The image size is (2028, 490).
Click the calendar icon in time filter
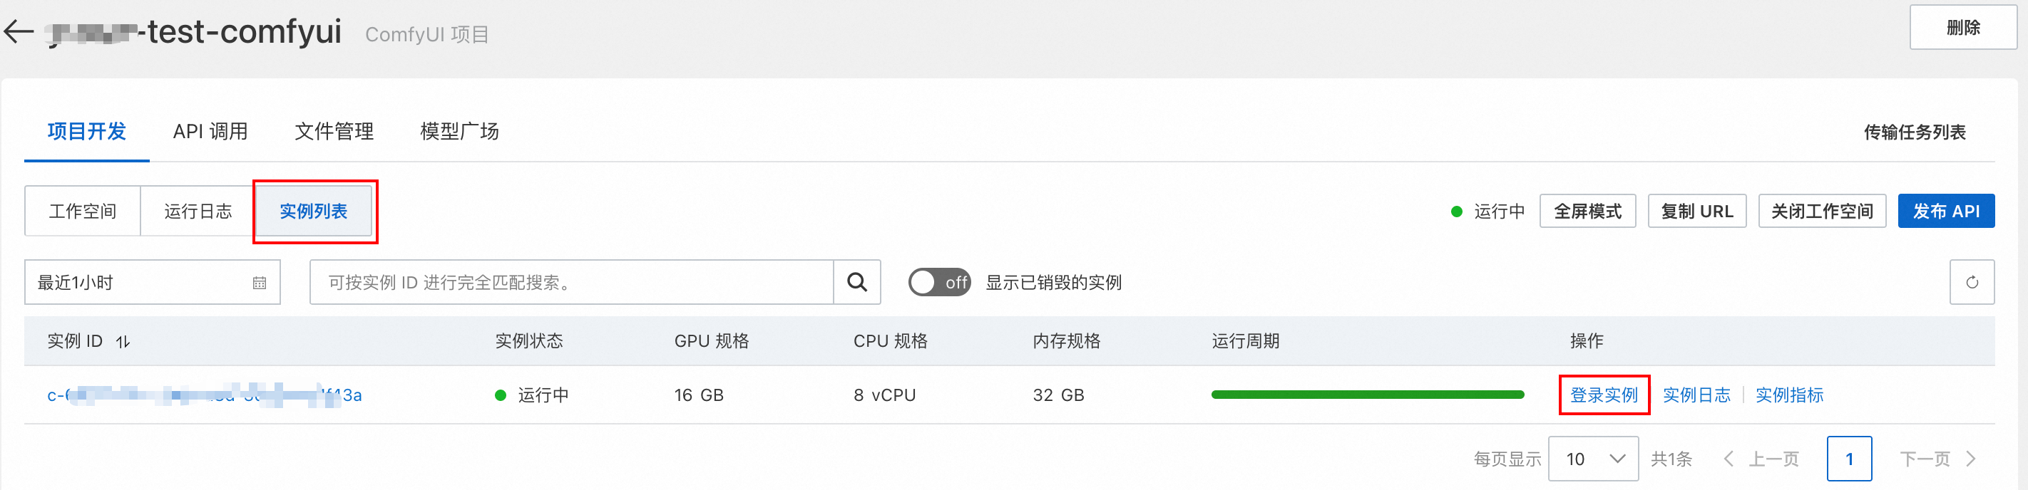click(x=259, y=283)
